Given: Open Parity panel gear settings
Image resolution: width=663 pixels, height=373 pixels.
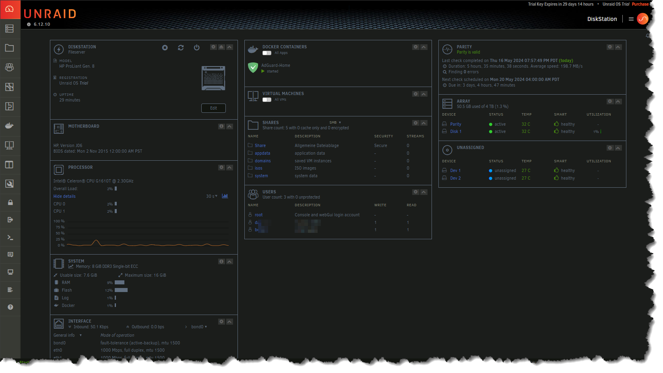Looking at the screenshot, I should point(610,47).
